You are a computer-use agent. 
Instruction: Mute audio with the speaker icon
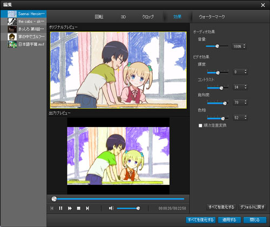111,209
